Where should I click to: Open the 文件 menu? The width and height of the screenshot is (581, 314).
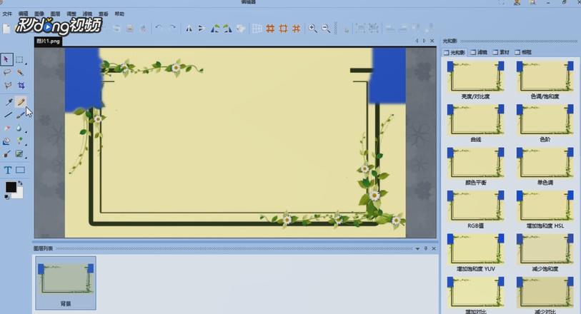pyautogui.click(x=7, y=14)
